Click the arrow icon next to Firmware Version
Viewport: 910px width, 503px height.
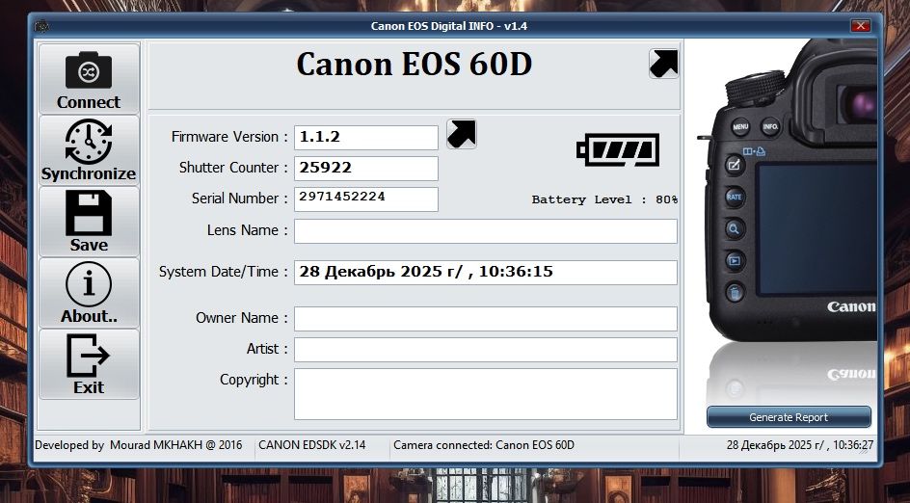tap(462, 134)
